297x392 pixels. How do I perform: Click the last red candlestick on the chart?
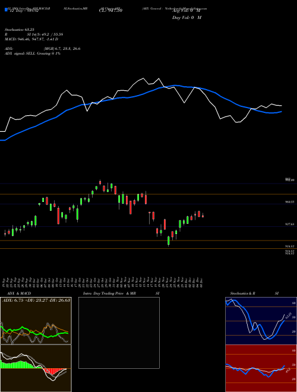click(x=203, y=216)
